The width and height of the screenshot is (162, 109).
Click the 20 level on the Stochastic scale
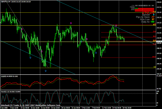(x=157, y=103)
